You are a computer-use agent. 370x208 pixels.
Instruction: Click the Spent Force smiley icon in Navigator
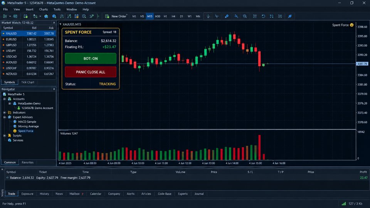click(x=15, y=131)
